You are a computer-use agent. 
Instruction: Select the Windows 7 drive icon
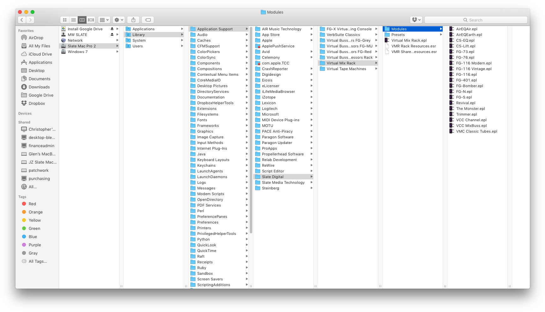pos(63,51)
